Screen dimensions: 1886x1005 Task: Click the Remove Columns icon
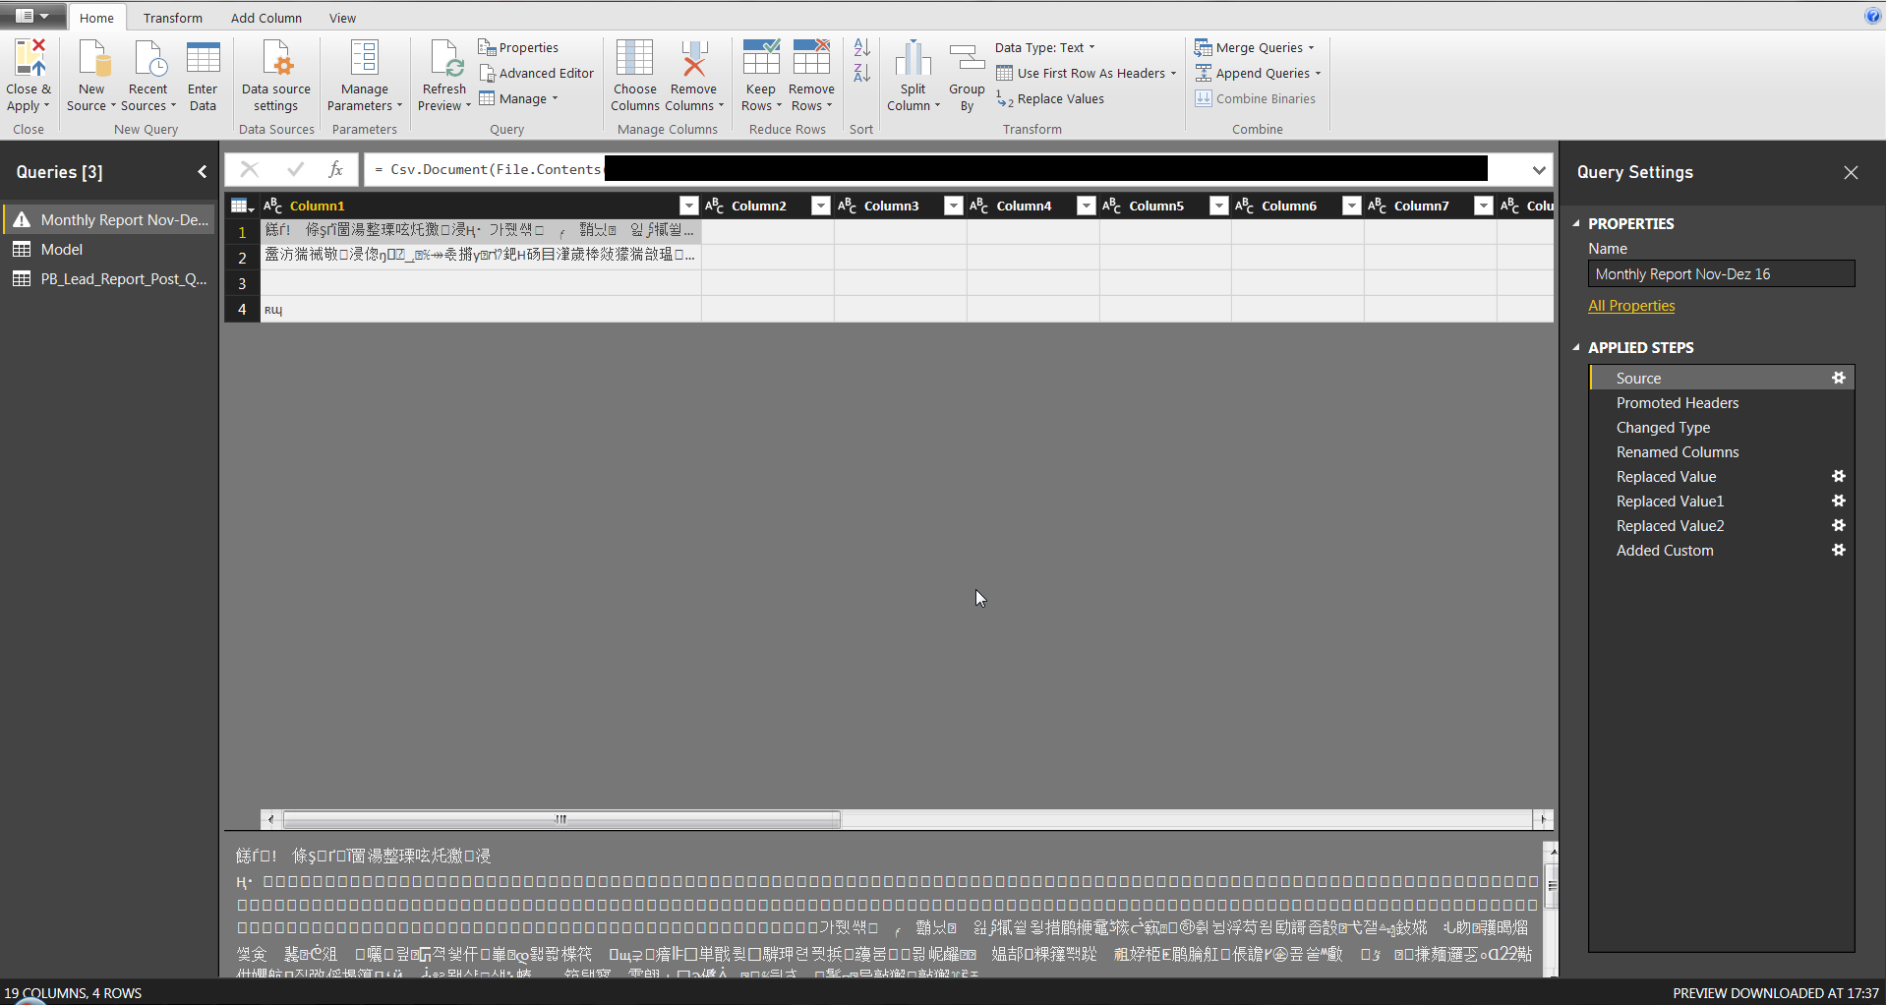(693, 59)
